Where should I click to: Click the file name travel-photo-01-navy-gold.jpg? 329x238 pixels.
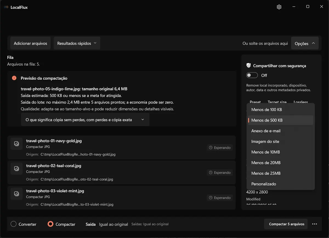pyautogui.click(x=54, y=141)
